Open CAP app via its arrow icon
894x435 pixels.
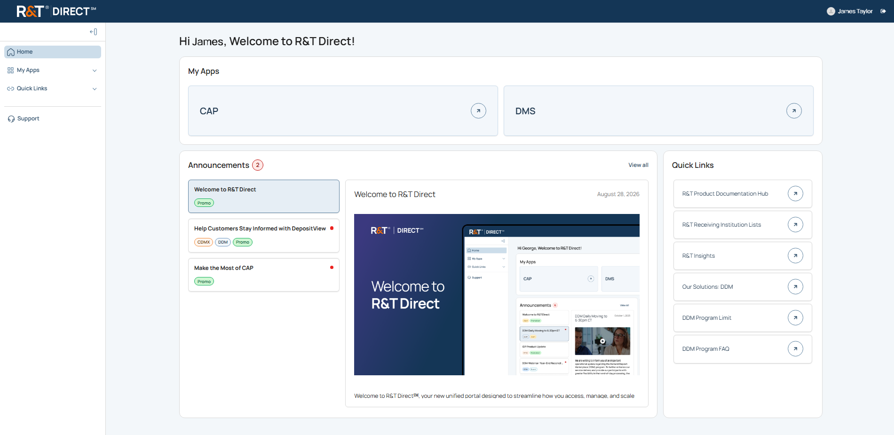(478, 111)
